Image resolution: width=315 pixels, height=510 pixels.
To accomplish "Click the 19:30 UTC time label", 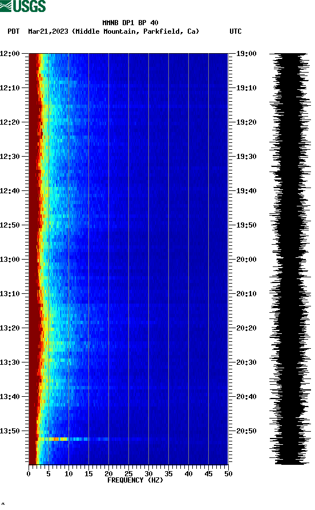I will (x=246, y=157).
